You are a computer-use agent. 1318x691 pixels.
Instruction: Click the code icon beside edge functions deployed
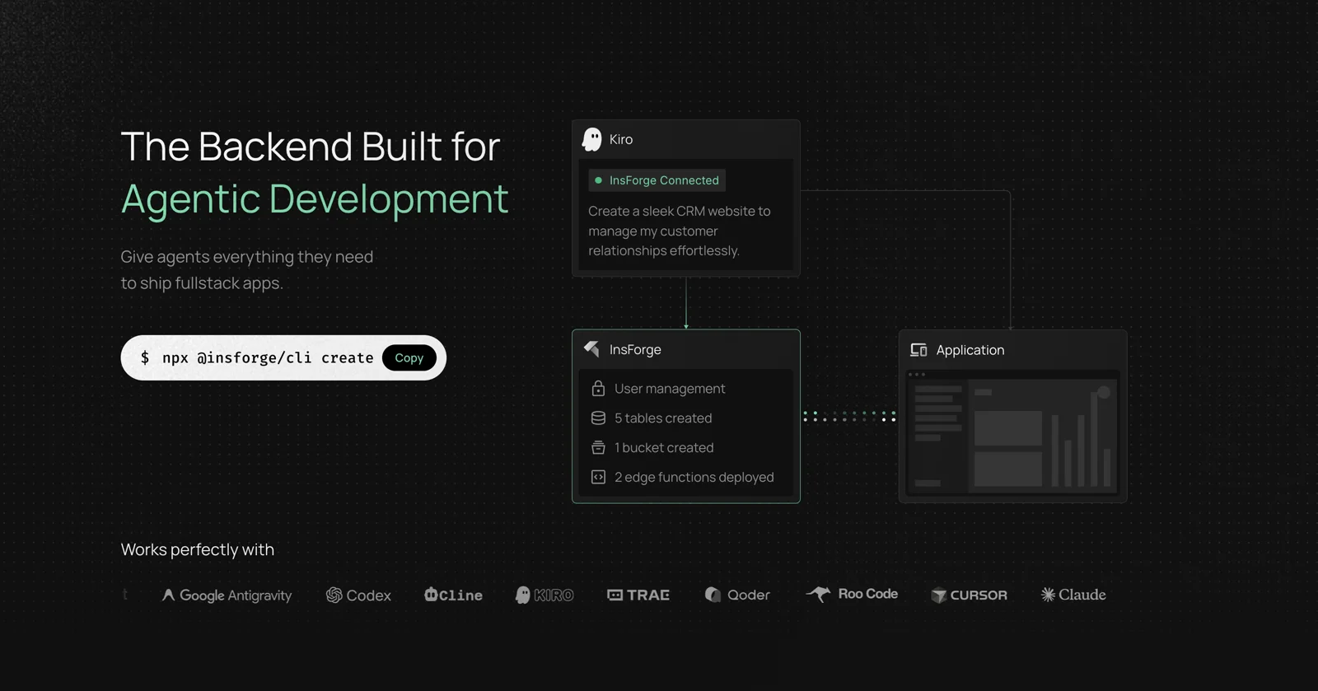click(x=598, y=477)
